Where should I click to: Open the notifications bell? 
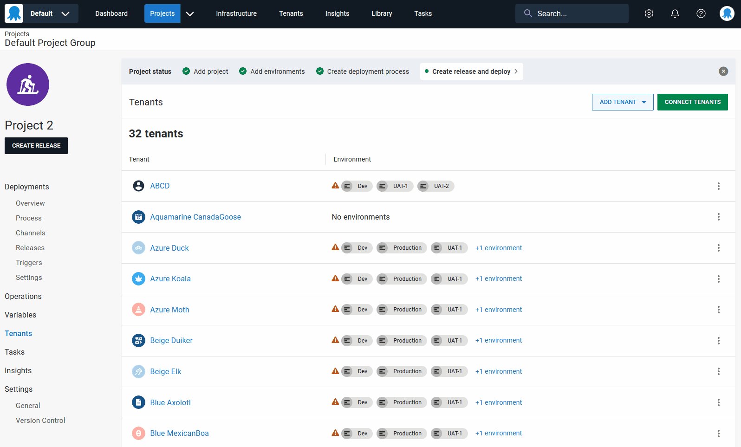675,13
